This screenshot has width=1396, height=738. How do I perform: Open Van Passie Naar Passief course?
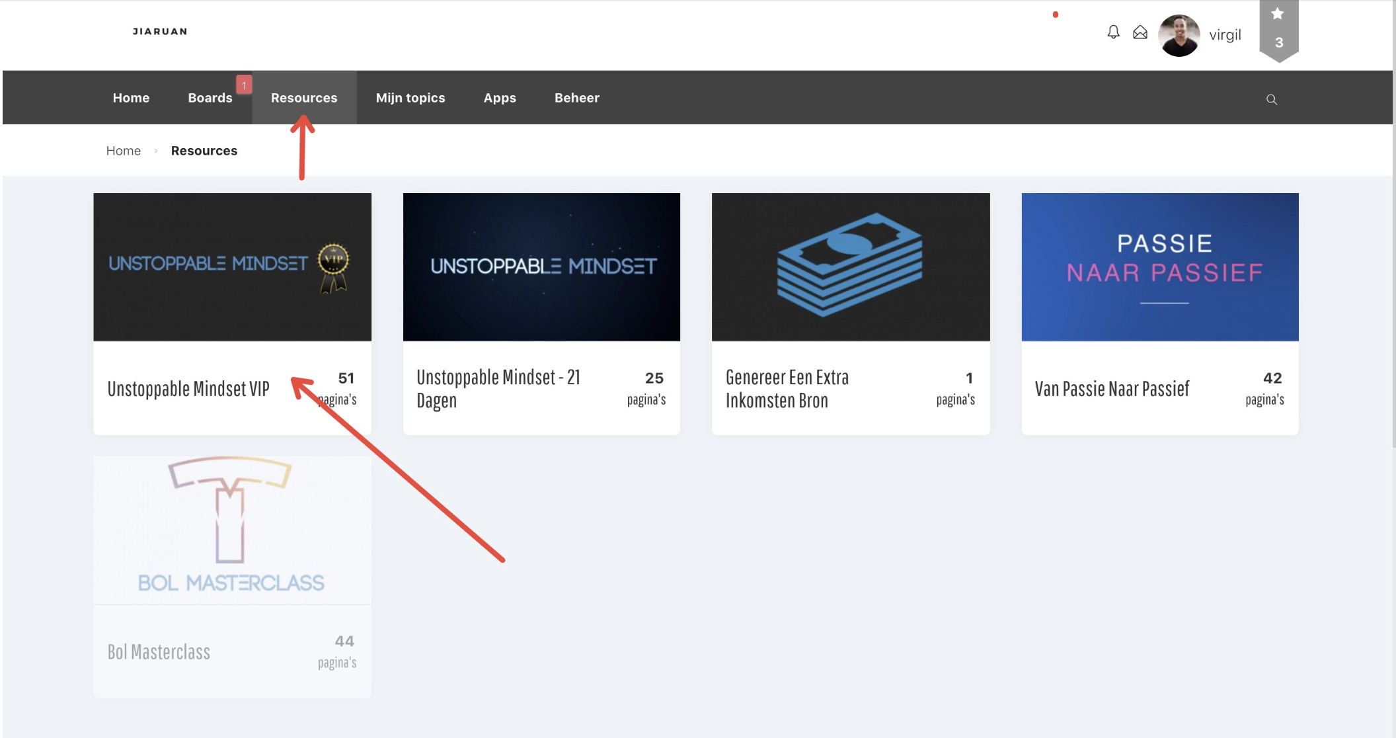click(x=1112, y=389)
